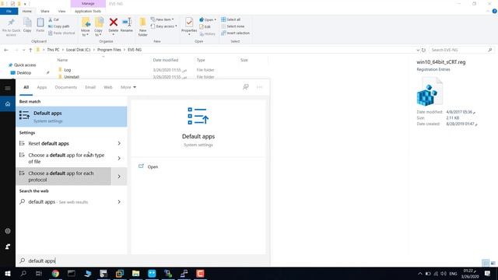Select the All search filter tab
The image size is (498, 280).
[x=26, y=87]
